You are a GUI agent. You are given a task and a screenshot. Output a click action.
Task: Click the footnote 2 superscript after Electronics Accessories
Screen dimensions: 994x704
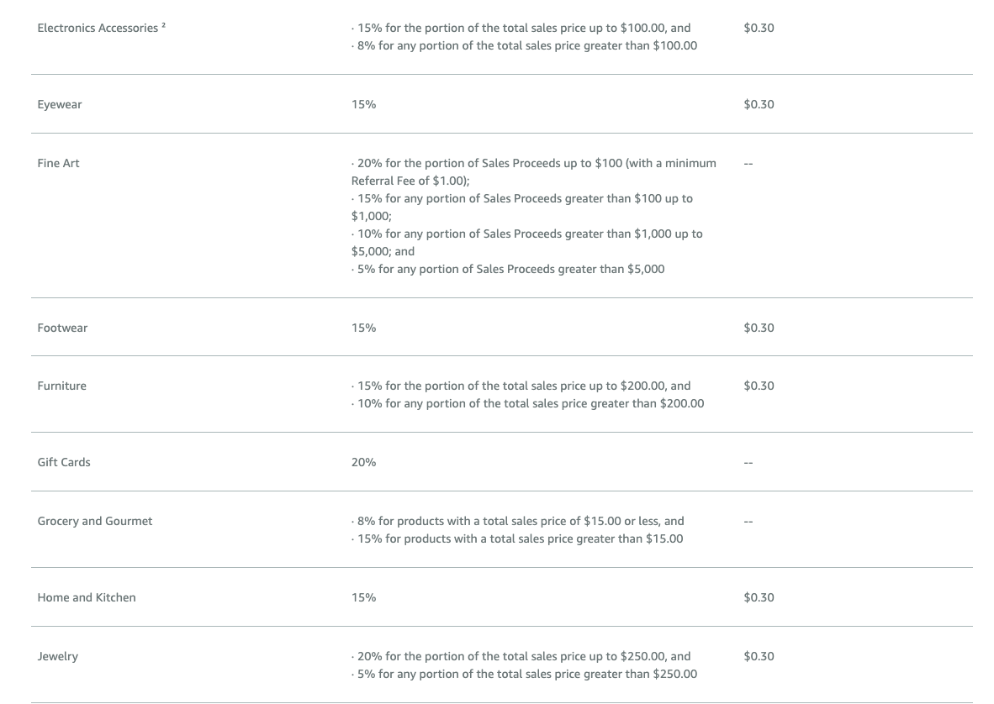[x=163, y=25]
